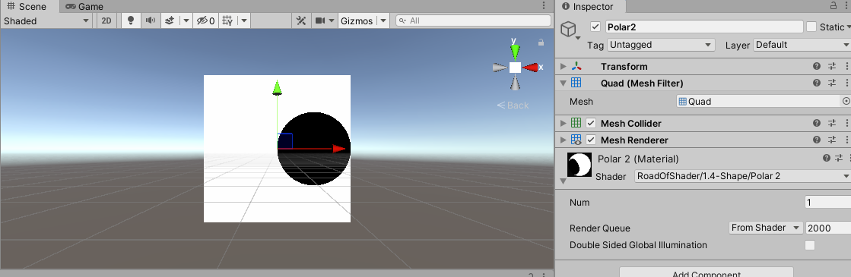Image resolution: width=851 pixels, height=277 pixels.
Task: Open Mesh Collider more options menu
Action: (x=846, y=123)
